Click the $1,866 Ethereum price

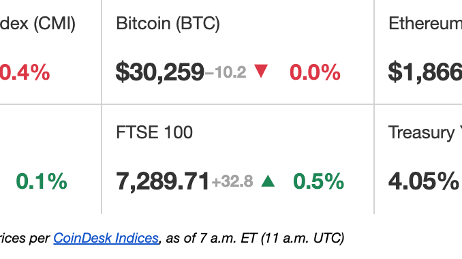(425, 72)
